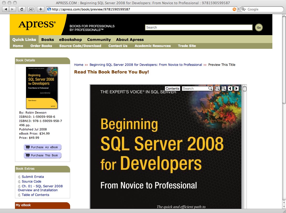
Task: Click the Web Clip scissors icon
Action: 31,9
